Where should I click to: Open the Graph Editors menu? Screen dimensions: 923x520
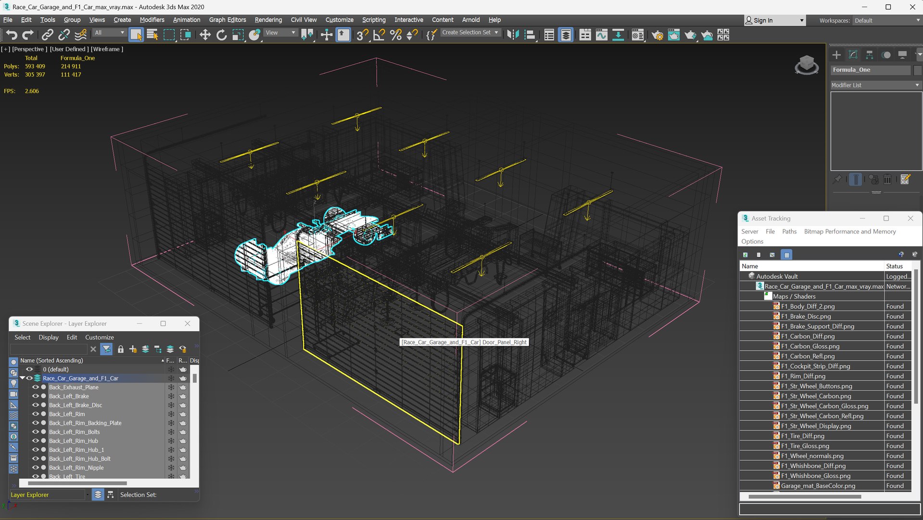[228, 20]
